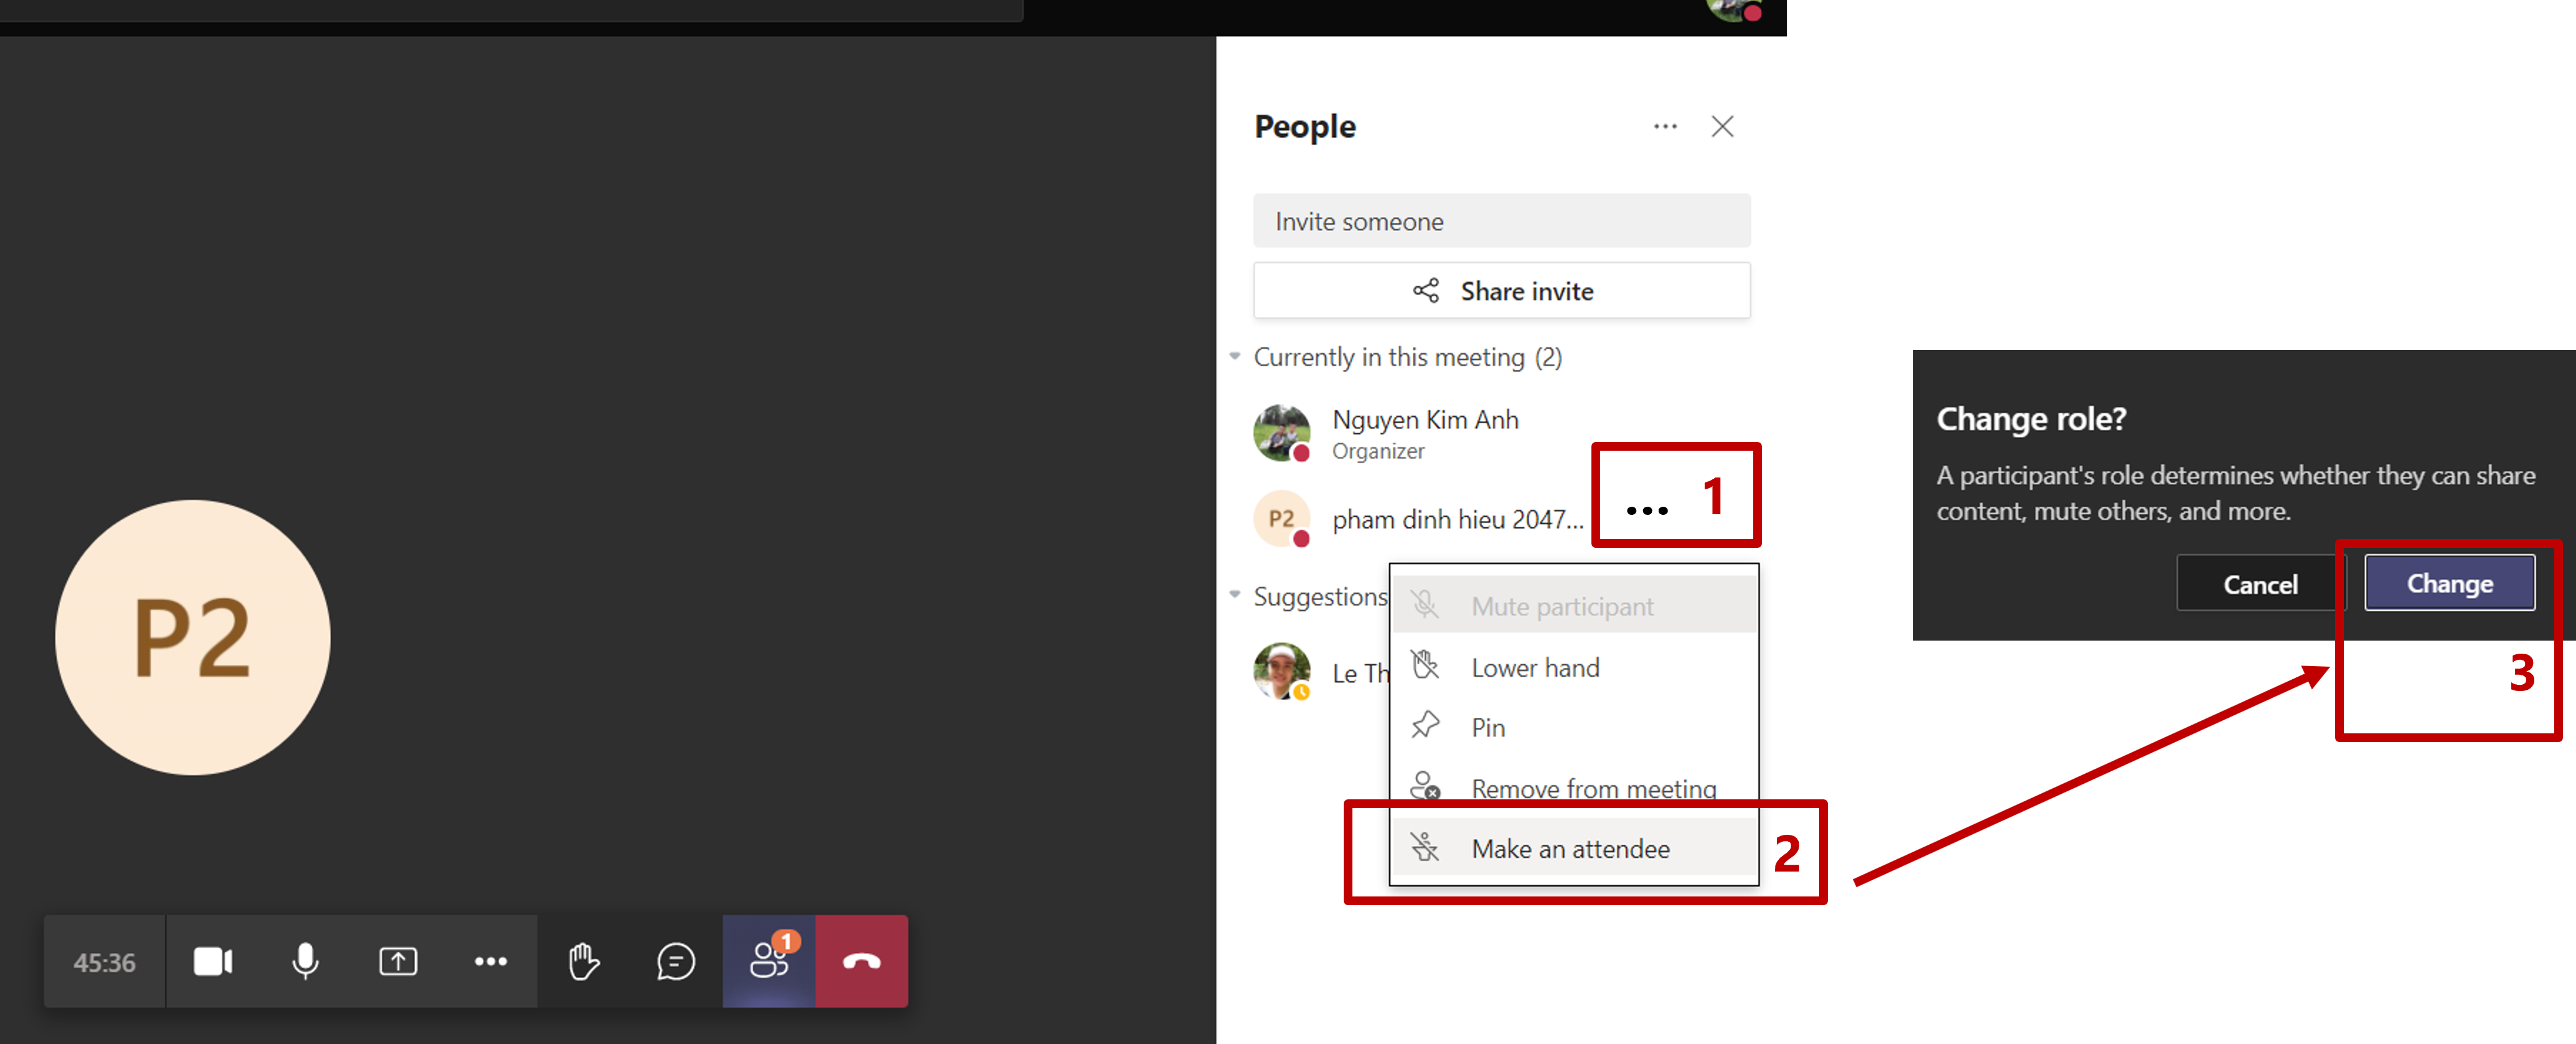The image size is (2576, 1044).
Task: Open People panel more options
Action: point(1664,126)
